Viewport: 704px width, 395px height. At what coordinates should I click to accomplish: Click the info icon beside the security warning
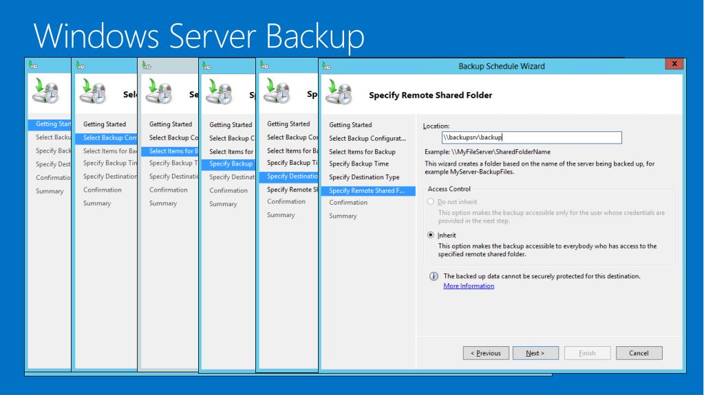(x=434, y=276)
